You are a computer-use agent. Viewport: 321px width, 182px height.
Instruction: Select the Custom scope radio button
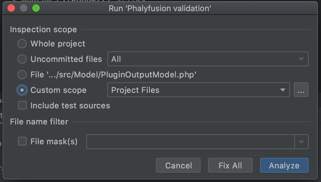coord(22,90)
